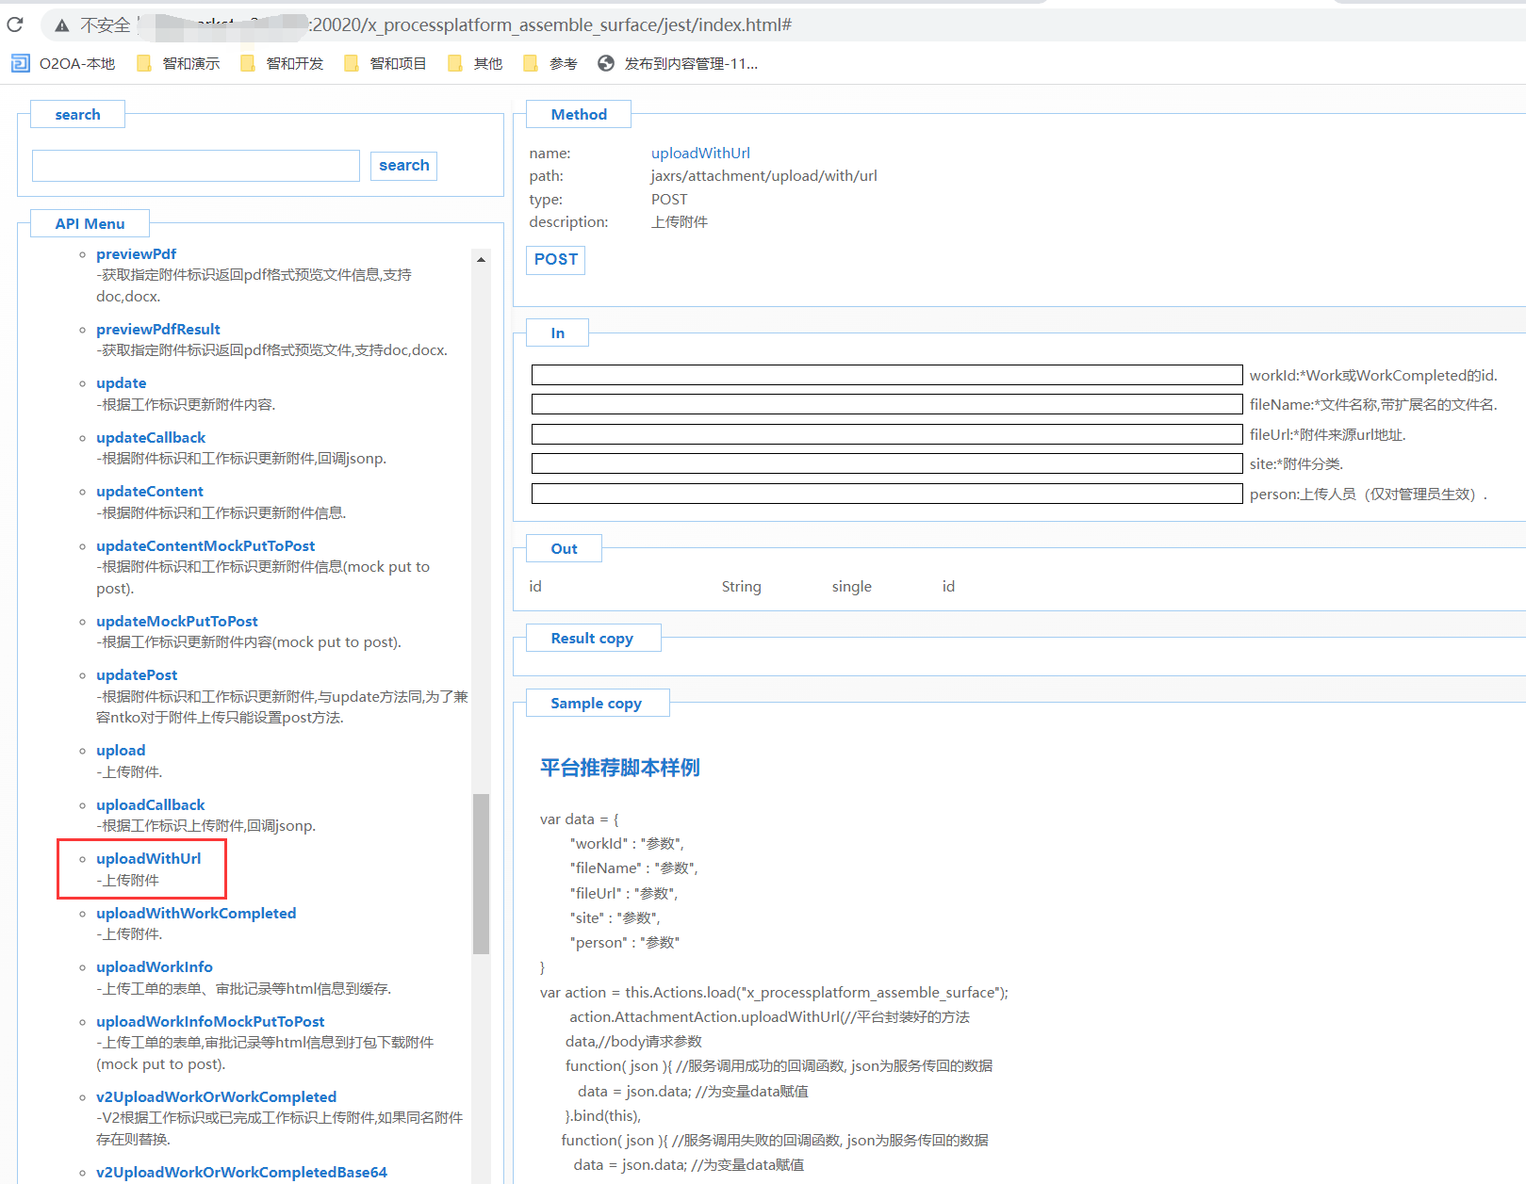The image size is (1526, 1184).
Task: Click the insecure site warning icon
Action: click(62, 25)
